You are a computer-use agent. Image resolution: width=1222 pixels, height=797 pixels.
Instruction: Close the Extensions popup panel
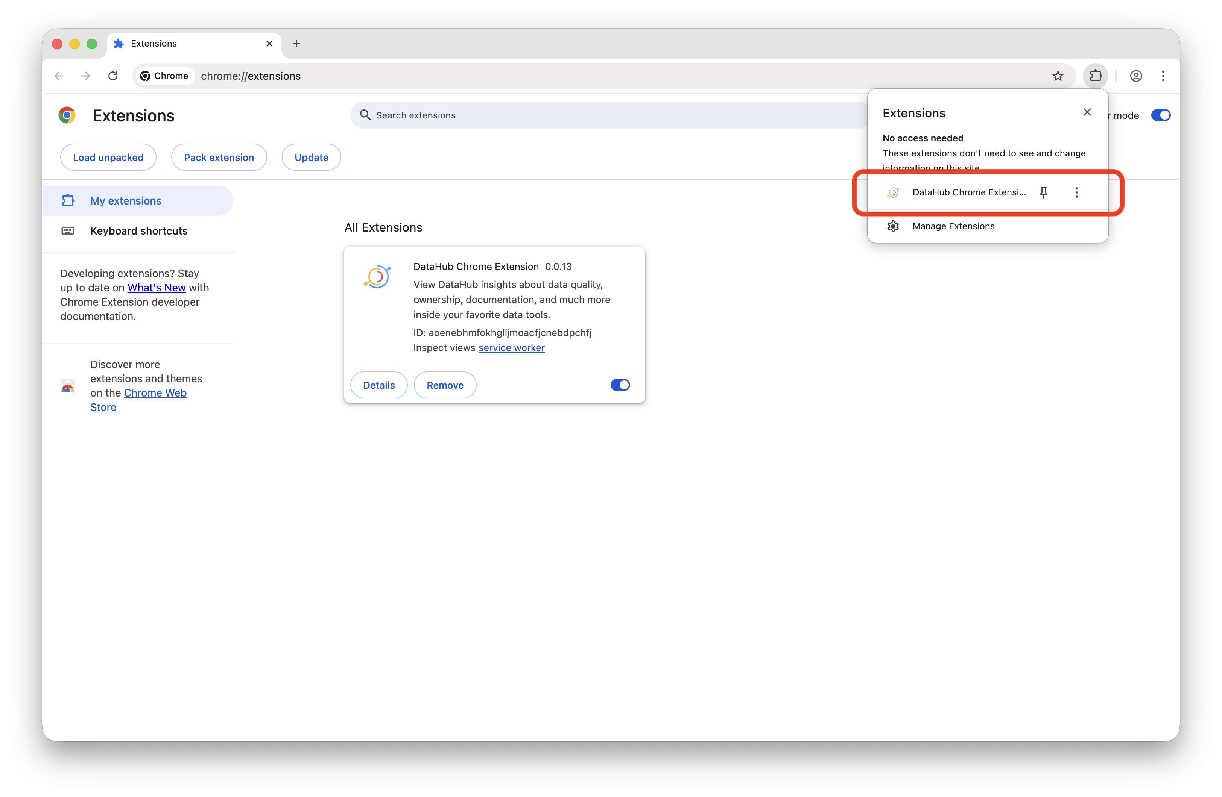1087,112
